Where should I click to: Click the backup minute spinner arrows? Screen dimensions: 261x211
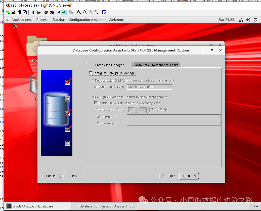click(148, 110)
